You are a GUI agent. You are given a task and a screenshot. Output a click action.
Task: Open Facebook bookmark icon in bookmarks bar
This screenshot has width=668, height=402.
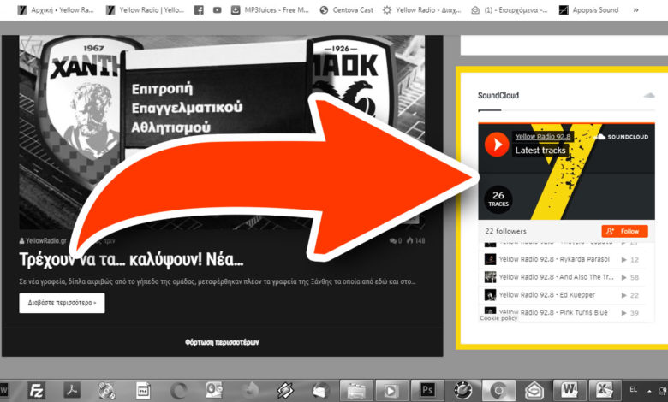[x=199, y=10]
